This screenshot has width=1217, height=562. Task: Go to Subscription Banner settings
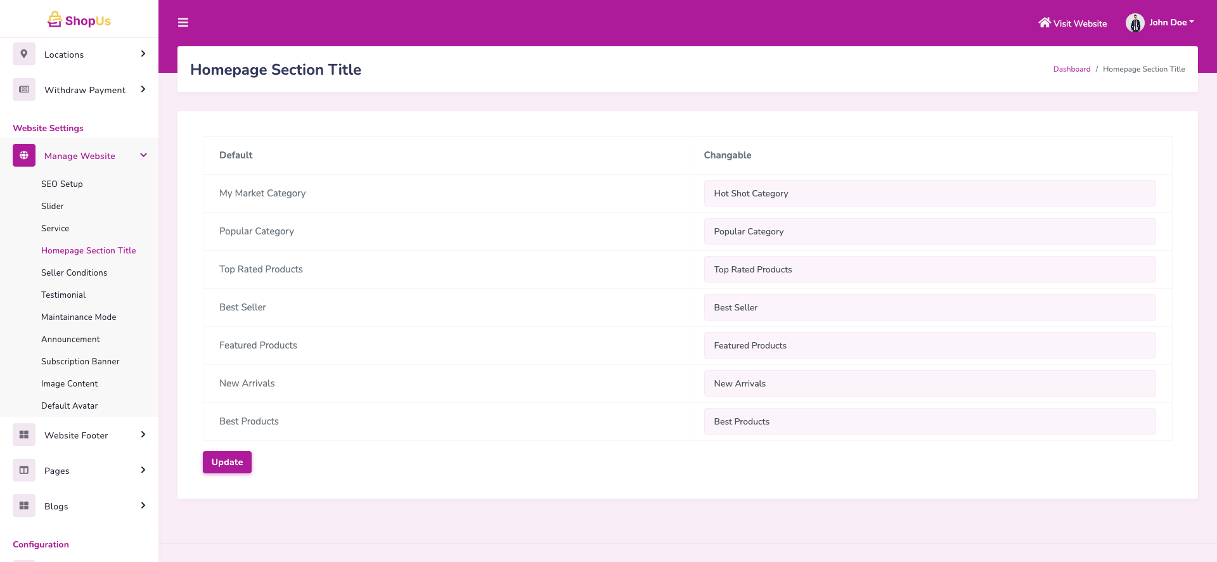coord(80,362)
